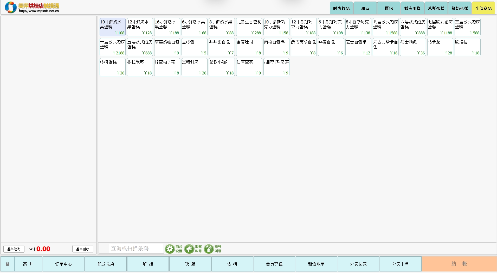Screen dimensions: 497x273
Task: Click the lock screen icon
Action: [8, 264]
